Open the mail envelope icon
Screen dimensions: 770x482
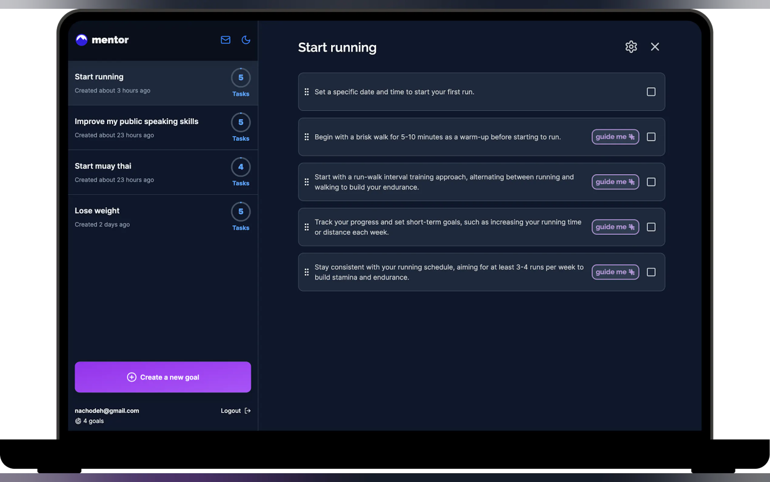coord(225,40)
